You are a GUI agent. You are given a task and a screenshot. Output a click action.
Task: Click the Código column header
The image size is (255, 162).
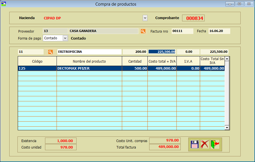pos(37,61)
